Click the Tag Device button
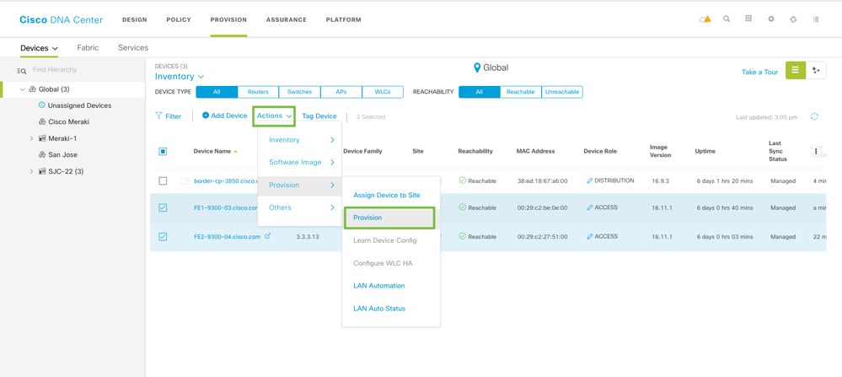Image resolution: width=842 pixels, height=377 pixels. tap(319, 116)
